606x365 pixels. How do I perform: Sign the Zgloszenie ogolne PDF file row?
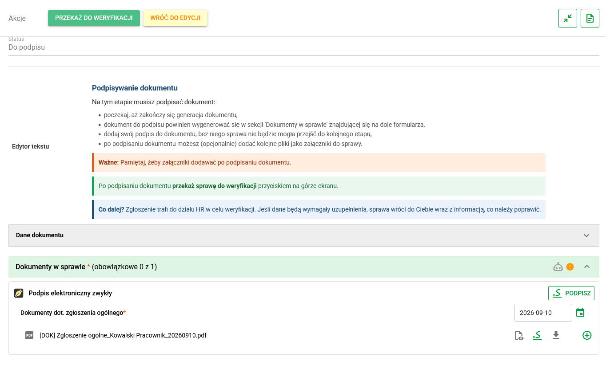537,335
